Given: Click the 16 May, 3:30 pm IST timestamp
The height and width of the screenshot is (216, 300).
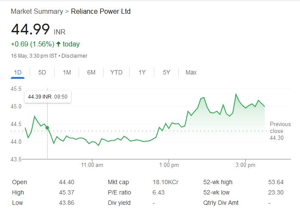Looking at the screenshot, I should pyautogui.click(x=34, y=56).
